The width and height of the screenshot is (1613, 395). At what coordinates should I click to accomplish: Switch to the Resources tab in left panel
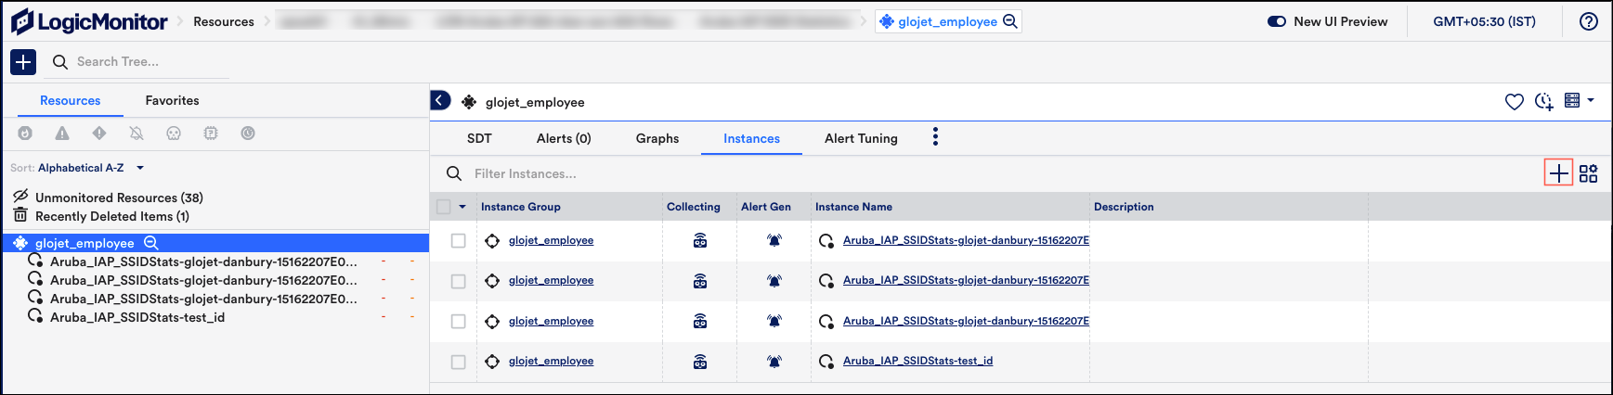point(71,100)
